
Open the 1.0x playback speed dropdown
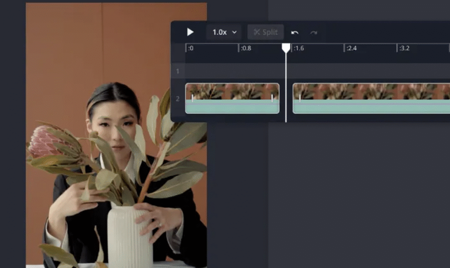point(224,32)
